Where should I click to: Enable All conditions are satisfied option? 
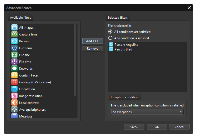111,32
